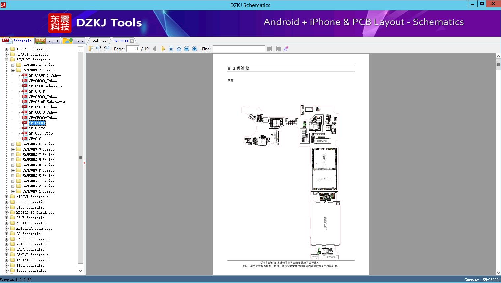Viewport: 501px width, 283px height.
Task: Find previous match icon
Action: pyautogui.click(x=270, y=49)
